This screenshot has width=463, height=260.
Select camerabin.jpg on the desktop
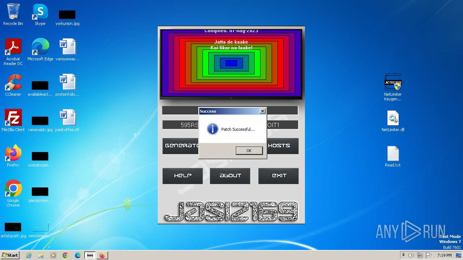coord(40,124)
